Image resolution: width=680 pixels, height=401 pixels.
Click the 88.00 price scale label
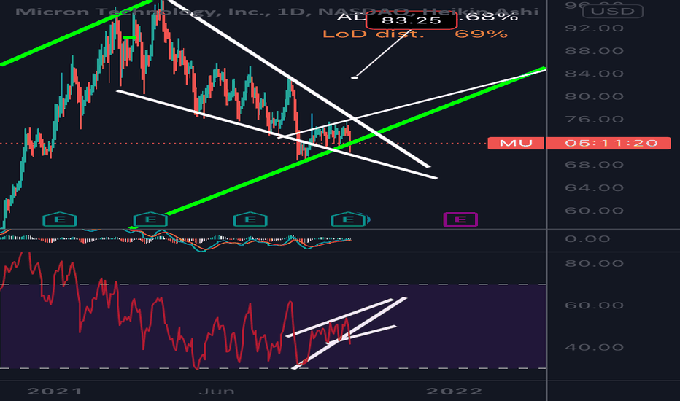594,51
